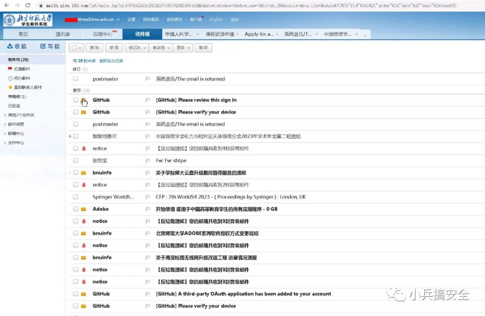Switch to the 通讯录 tab

tap(63, 34)
